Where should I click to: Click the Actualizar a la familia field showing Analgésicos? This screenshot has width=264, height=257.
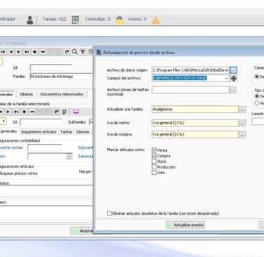coord(195,110)
